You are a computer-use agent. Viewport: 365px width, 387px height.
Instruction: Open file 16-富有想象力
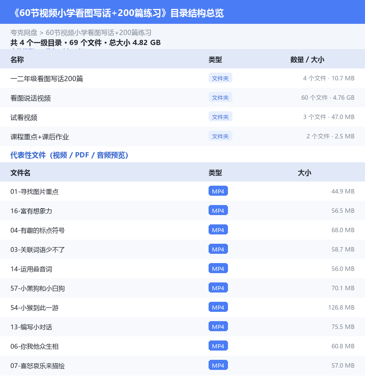31,211
